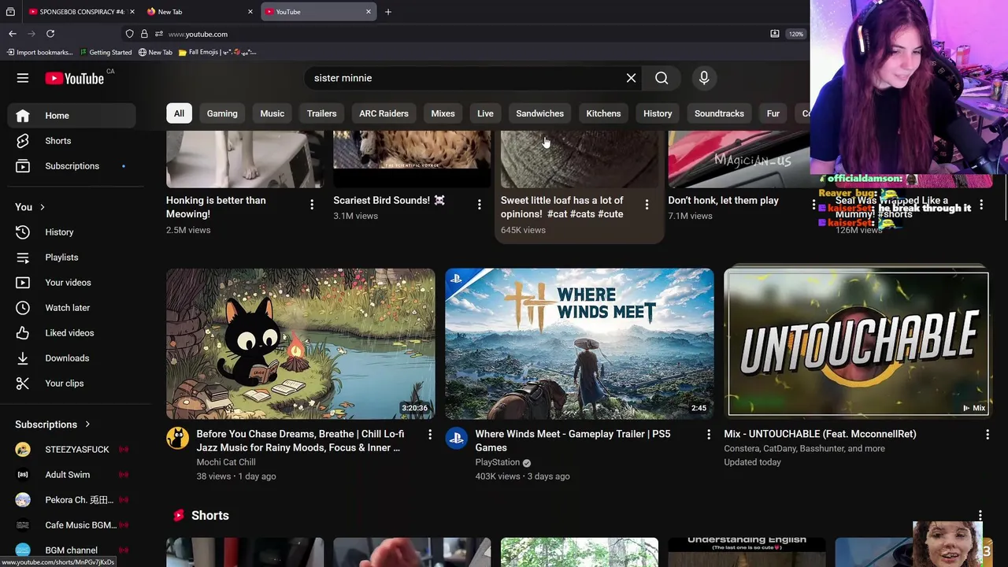This screenshot has height=567, width=1008.
Task: Open BGM channel subscription
Action: point(72,550)
